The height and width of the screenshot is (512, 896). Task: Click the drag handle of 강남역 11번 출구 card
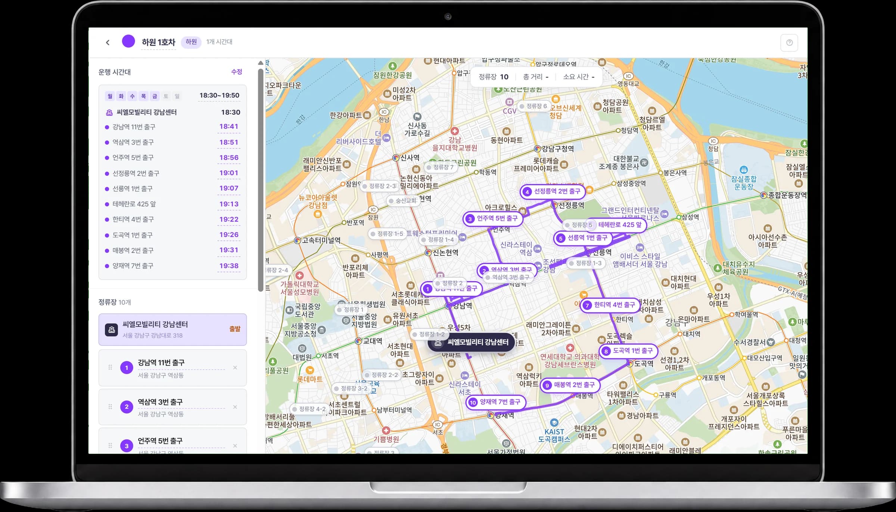coord(110,367)
